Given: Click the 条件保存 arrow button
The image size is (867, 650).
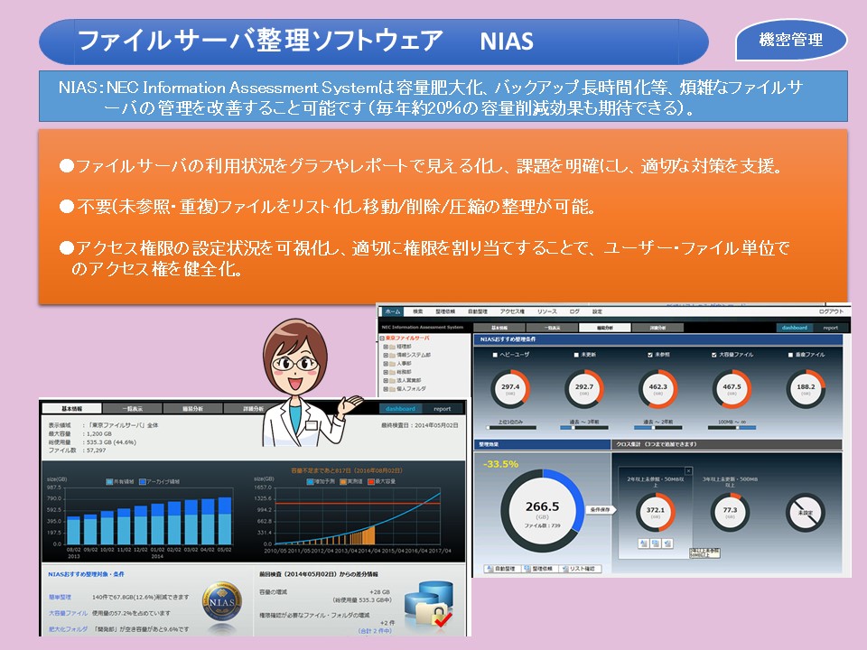Looking at the screenshot, I should coord(600,509).
